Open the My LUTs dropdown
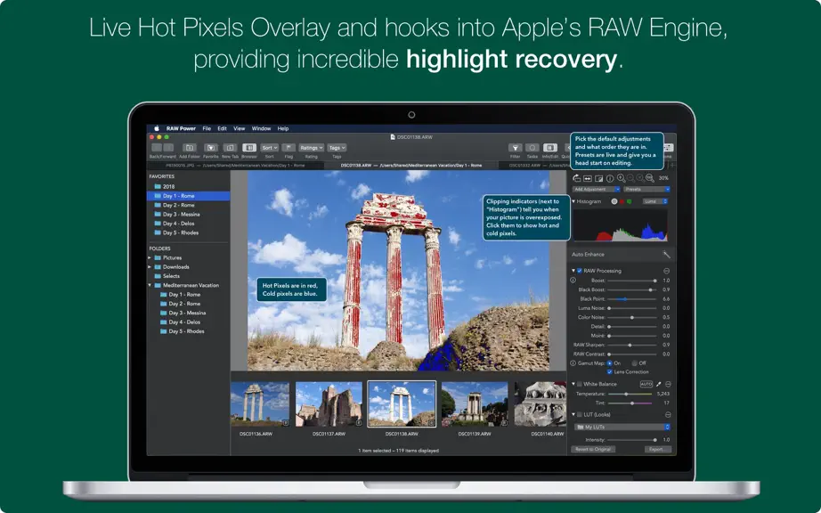The height and width of the screenshot is (513, 821). (622, 427)
